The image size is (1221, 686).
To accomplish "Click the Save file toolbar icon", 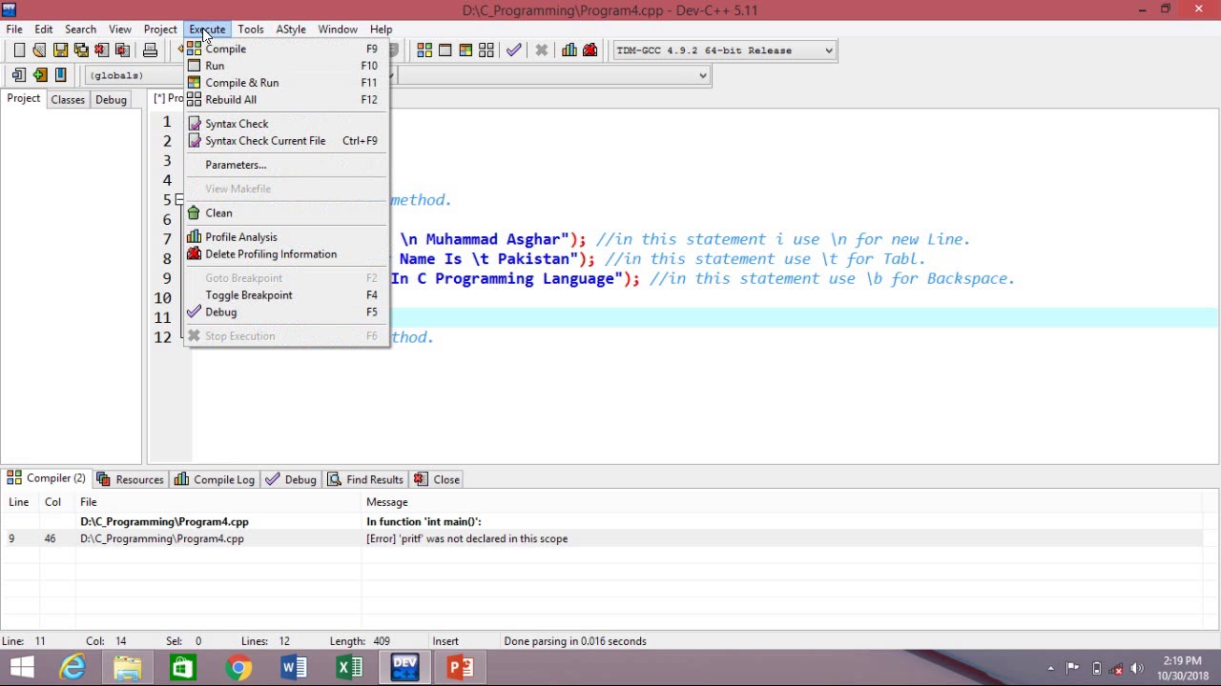I will coord(60,50).
